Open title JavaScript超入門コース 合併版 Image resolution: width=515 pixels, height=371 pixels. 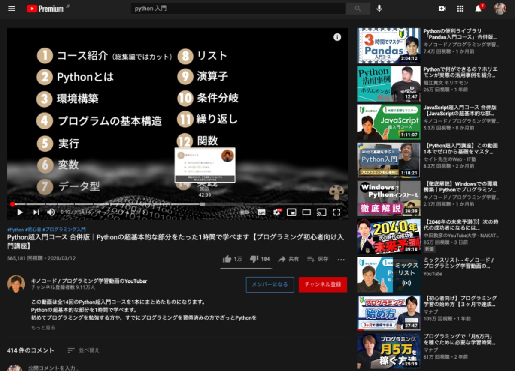pos(460,111)
